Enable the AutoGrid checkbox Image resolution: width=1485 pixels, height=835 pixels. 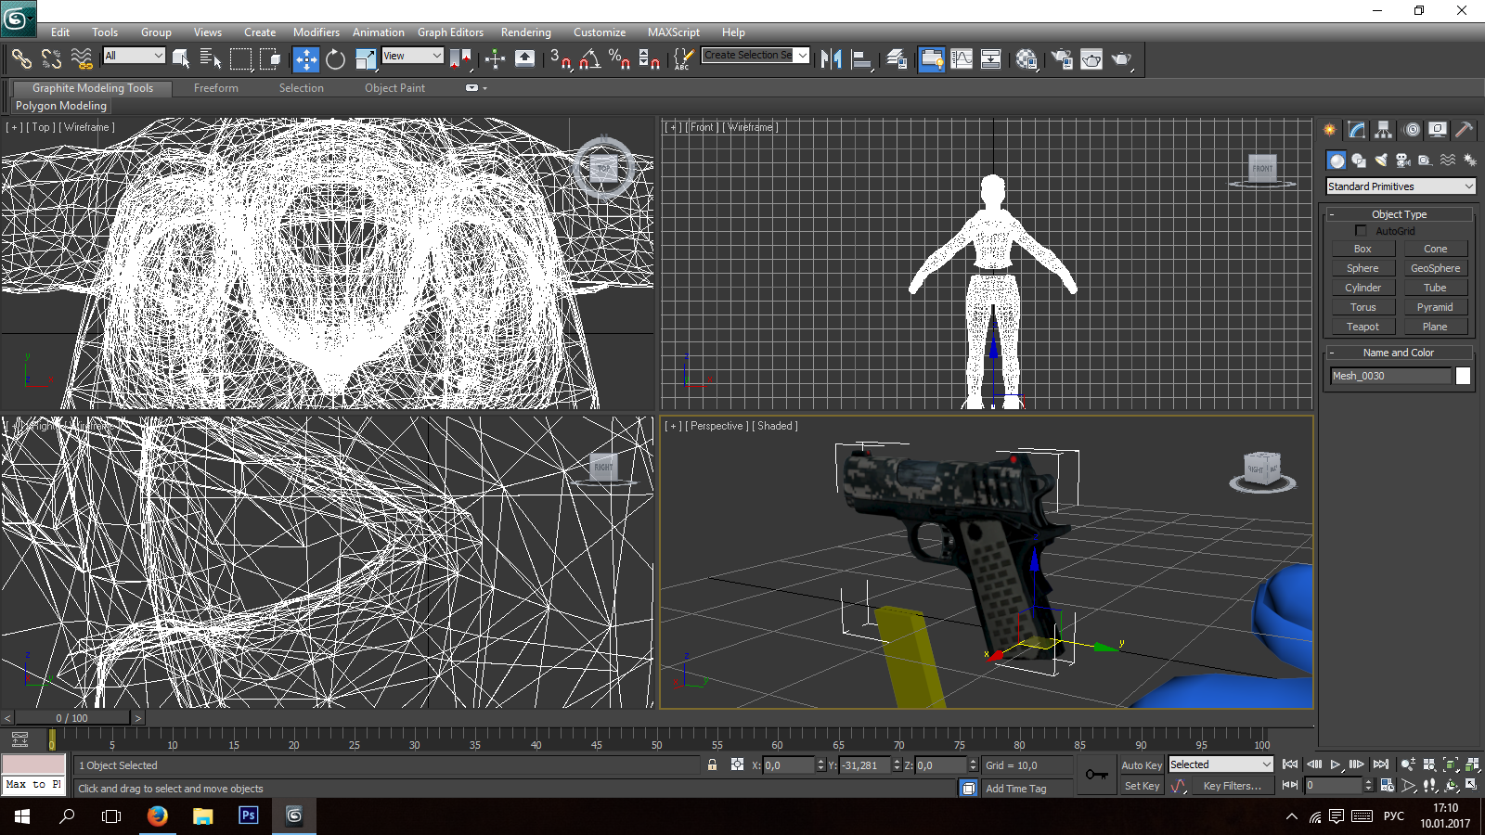[1361, 231]
